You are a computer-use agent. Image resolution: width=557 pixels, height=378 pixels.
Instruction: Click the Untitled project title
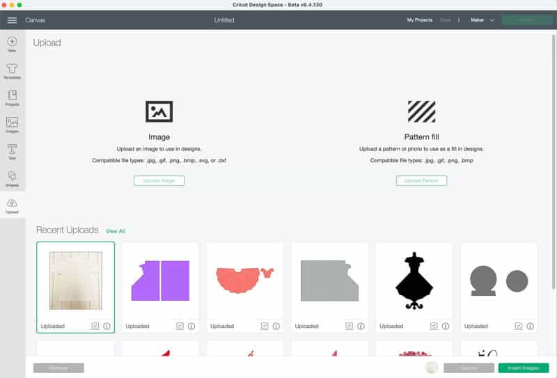[223, 20]
